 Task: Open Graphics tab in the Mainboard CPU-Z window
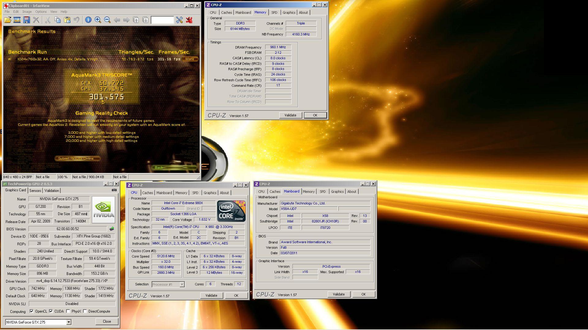click(x=337, y=192)
